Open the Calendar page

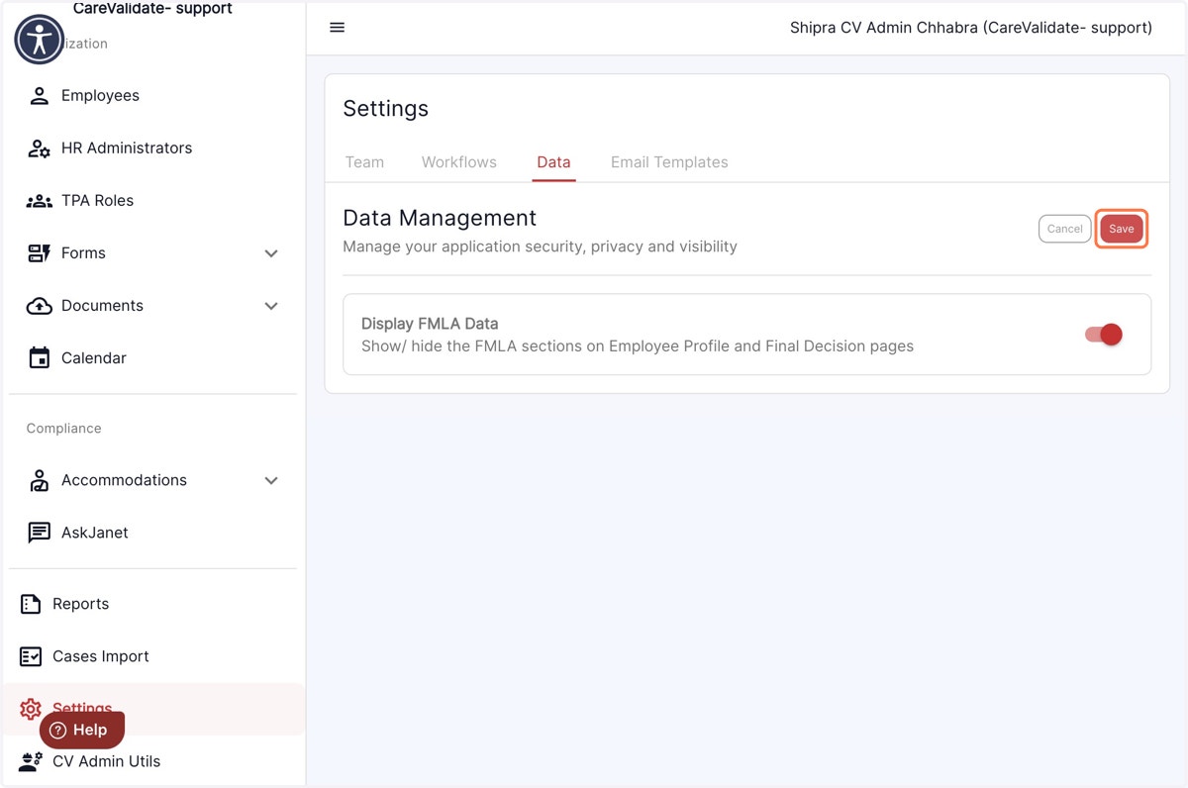tap(94, 358)
